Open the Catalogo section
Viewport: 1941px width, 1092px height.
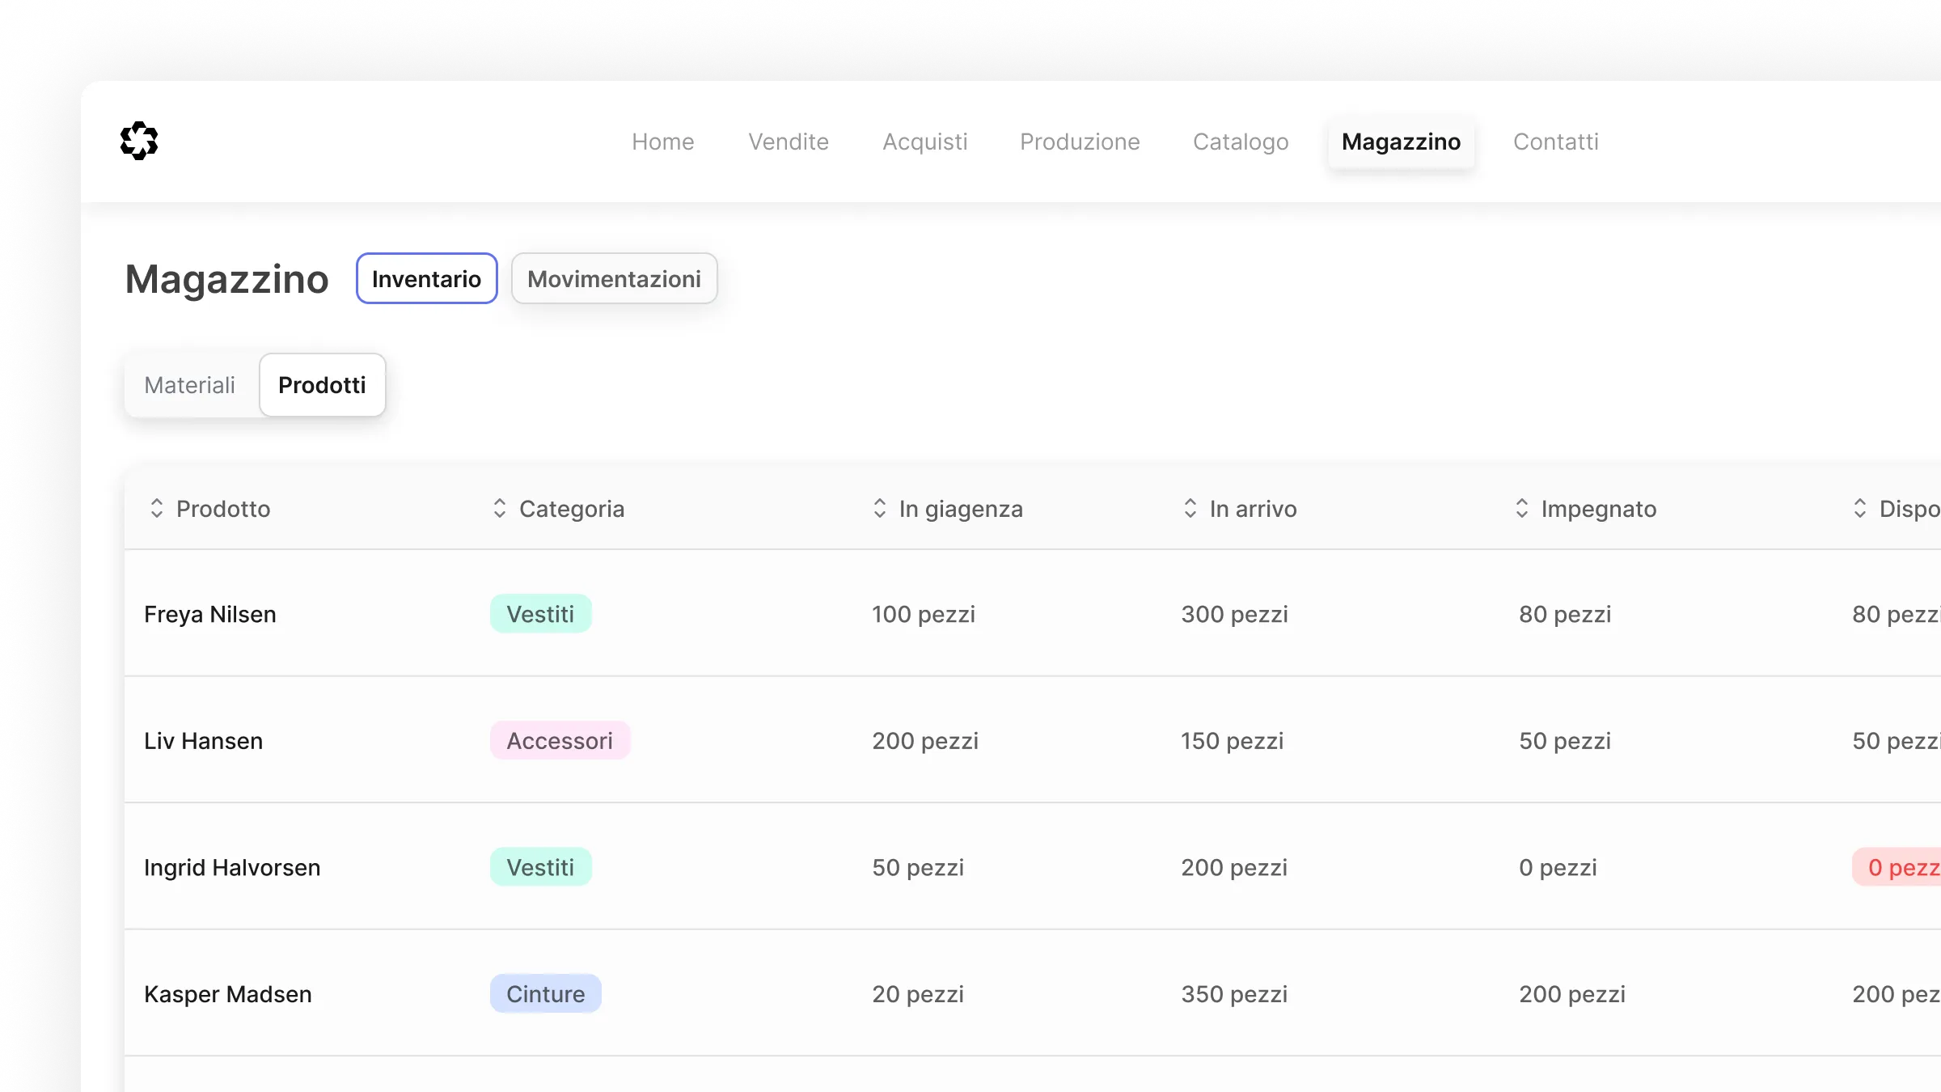tap(1241, 142)
